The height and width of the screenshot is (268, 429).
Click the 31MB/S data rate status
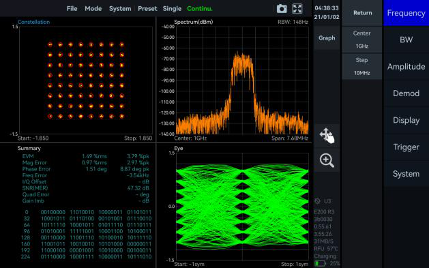(x=324, y=241)
